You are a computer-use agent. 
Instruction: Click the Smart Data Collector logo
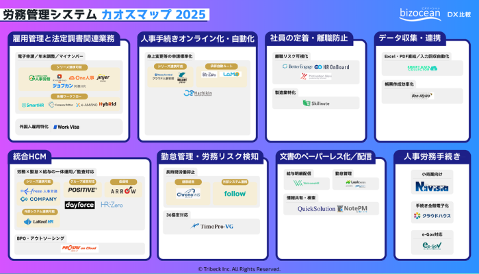point(422,68)
